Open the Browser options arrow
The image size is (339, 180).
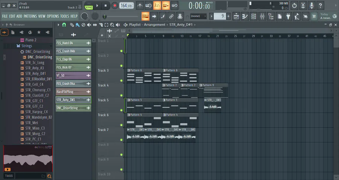point(3,25)
